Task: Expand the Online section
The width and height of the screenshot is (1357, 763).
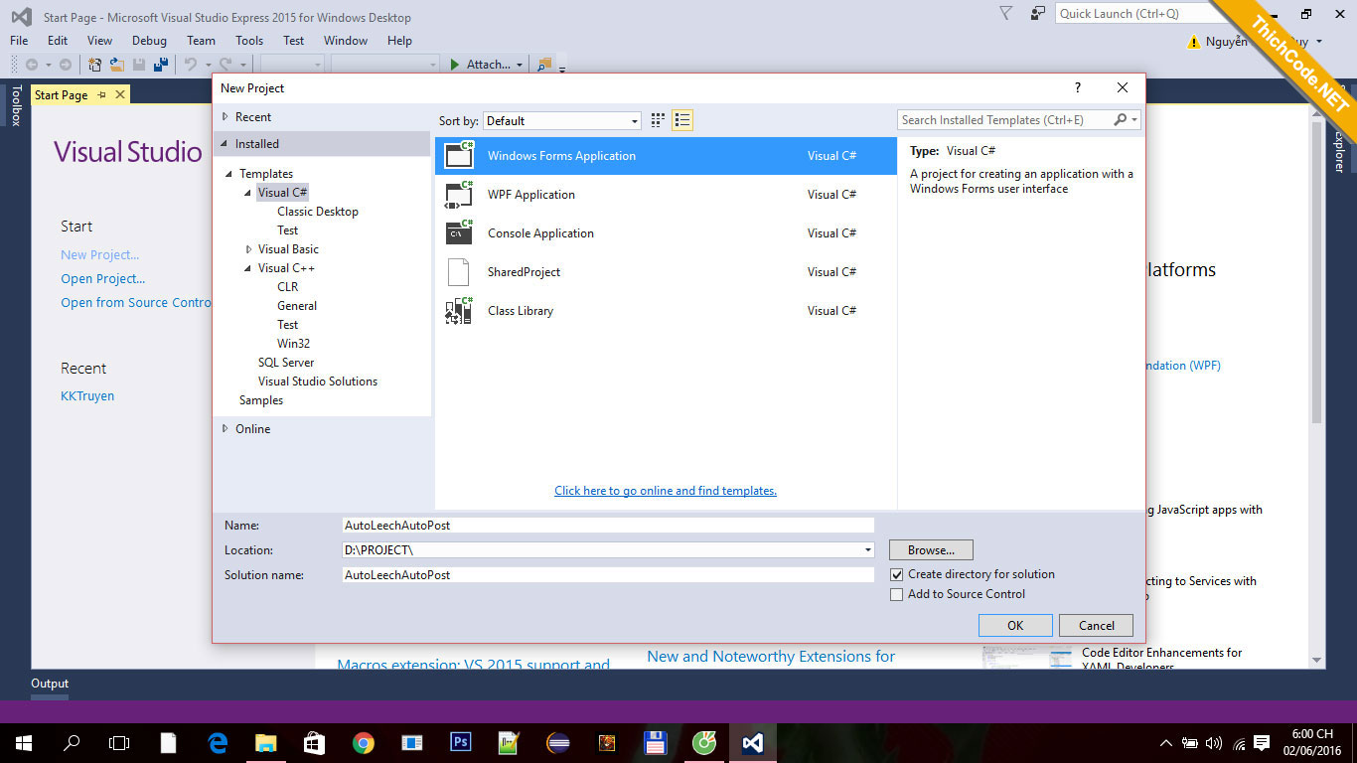Action: [226, 429]
